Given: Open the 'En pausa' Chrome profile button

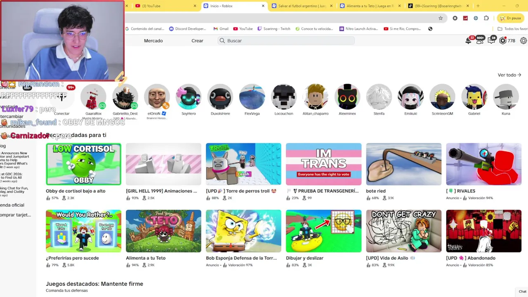Looking at the screenshot, I should [510, 18].
